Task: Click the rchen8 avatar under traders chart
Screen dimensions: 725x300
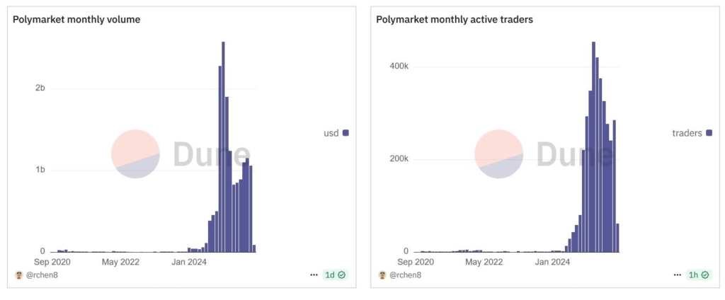Action: (x=382, y=275)
